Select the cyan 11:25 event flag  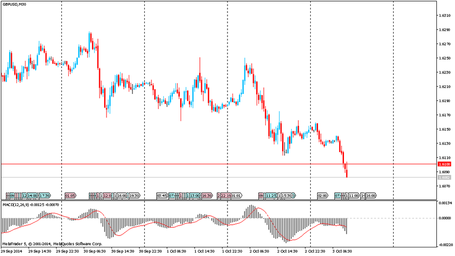tap(271, 196)
